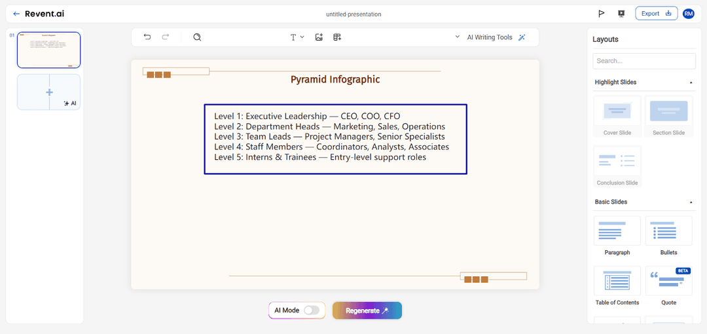Generate a new slide with AI
Screen dimensions: 707x334
pyautogui.click(x=70, y=103)
